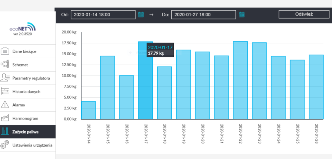Viewport: 332px width, 159px height.
Task: Click the Historia danych sliders icon
Action: 5,91
